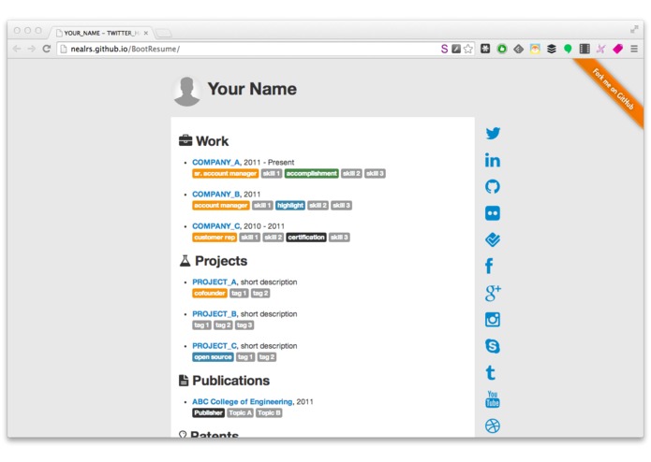The image size is (651, 462).
Task: Click the profile avatar placeholder image
Action: pyautogui.click(x=186, y=91)
